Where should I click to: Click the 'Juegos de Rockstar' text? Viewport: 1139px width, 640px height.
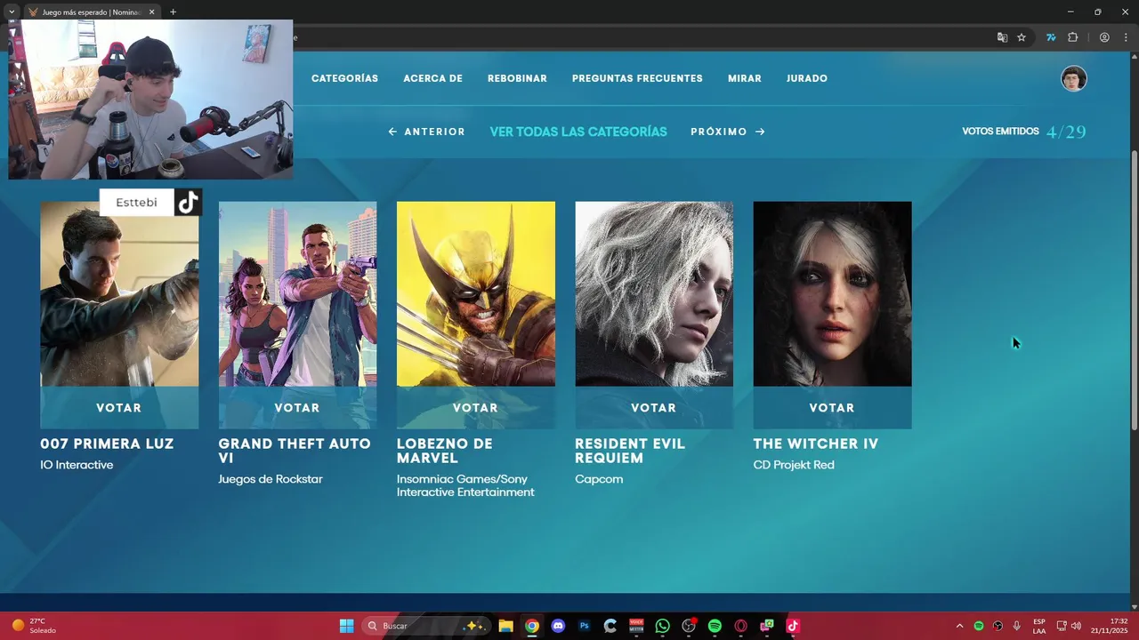click(271, 479)
